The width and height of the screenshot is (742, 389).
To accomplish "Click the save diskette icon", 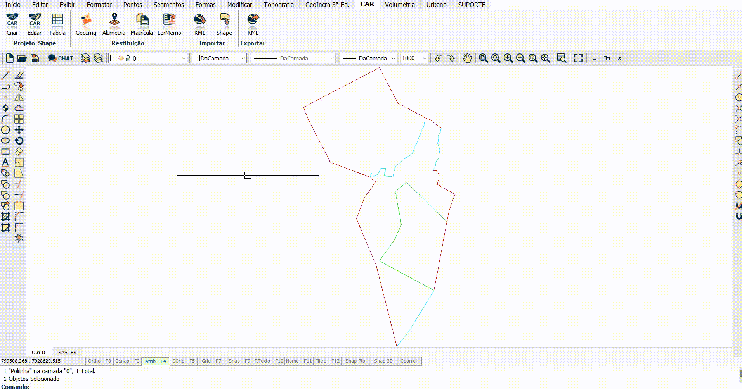I will (35, 58).
